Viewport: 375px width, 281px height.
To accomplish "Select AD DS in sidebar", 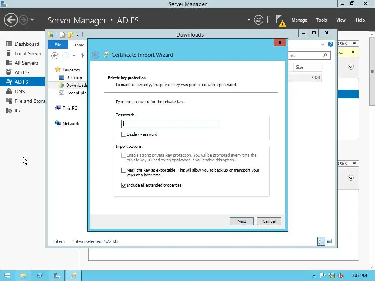I will 22,72.
